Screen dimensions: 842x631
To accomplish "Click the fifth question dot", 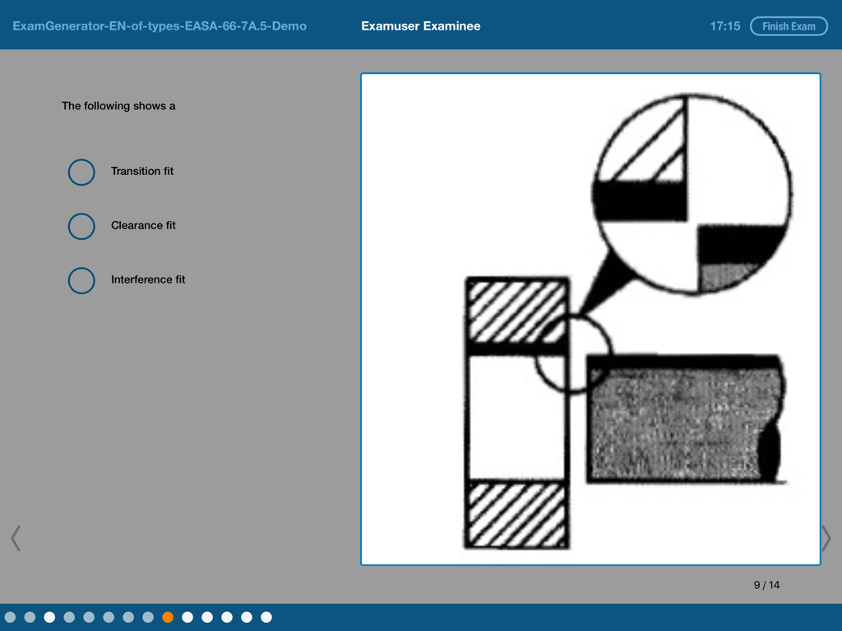I will (90, 615).
